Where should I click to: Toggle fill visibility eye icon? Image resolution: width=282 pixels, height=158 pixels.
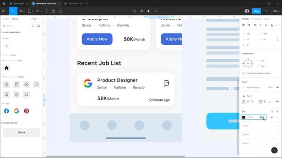(x=272, y=117)
